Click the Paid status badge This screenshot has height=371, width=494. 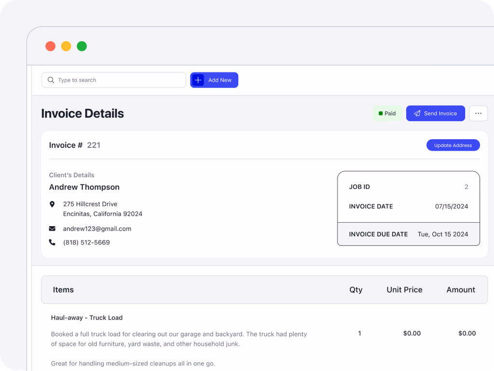387,114
